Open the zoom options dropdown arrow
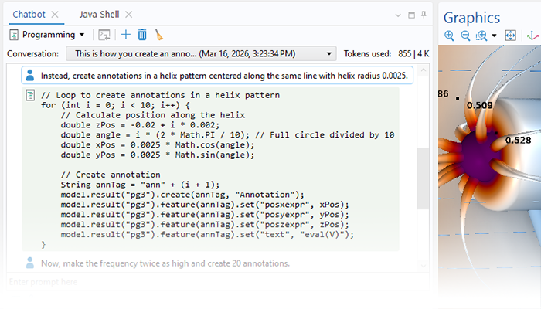This screenshot has width=541, height=309. pyautogui.click(x=494, y=36)
